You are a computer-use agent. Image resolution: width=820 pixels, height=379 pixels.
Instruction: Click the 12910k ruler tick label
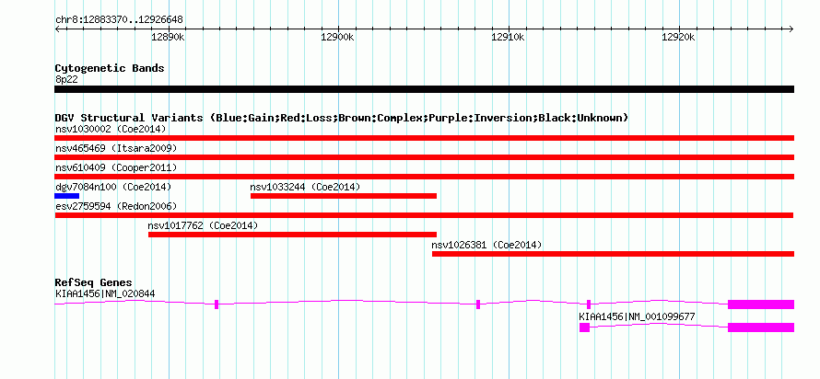point(509,37)
